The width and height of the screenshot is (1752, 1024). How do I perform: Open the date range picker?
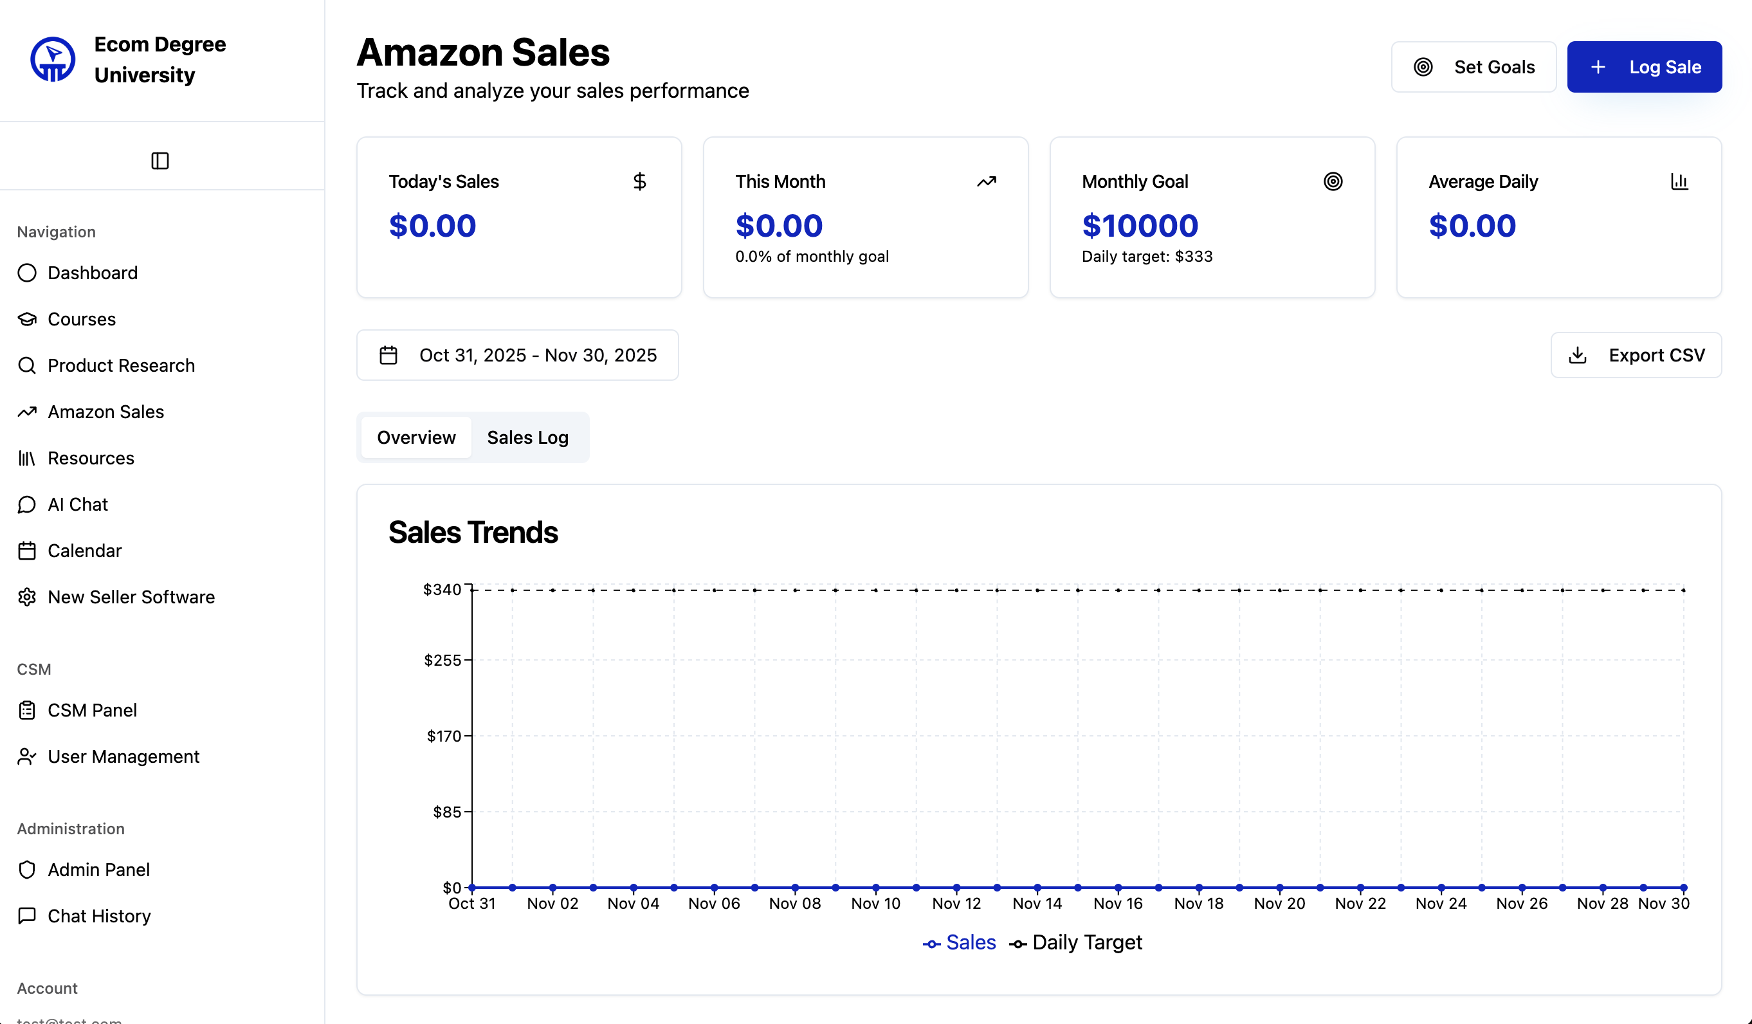click(517, 355)
